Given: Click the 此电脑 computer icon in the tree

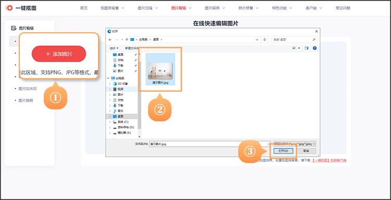Looking at the screenshot, I should pyautogui.click(x=113, y=78).
